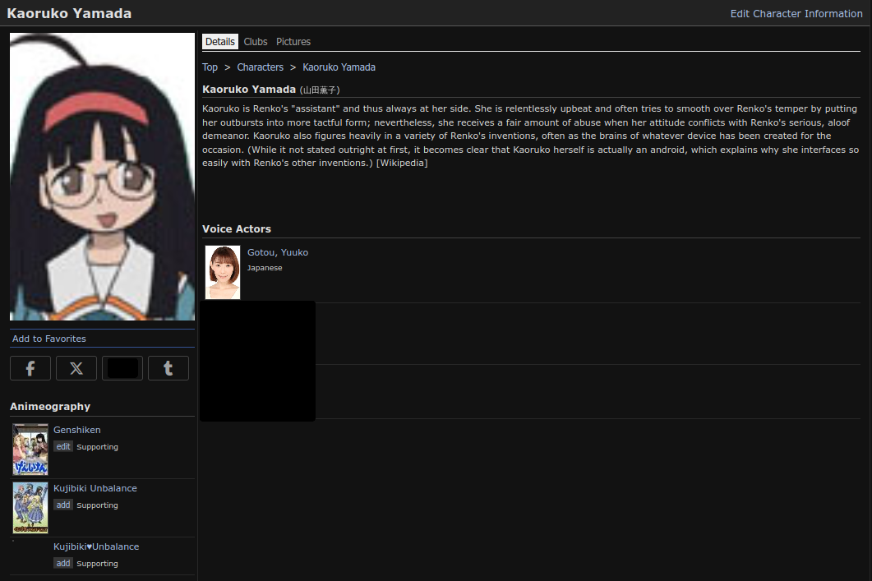
Task: Share character on Tumblr
Action: point(168,368)
